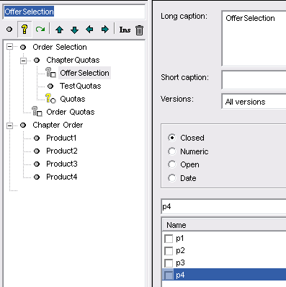Select the Chapter Order tree item

[x=58, y=125]
